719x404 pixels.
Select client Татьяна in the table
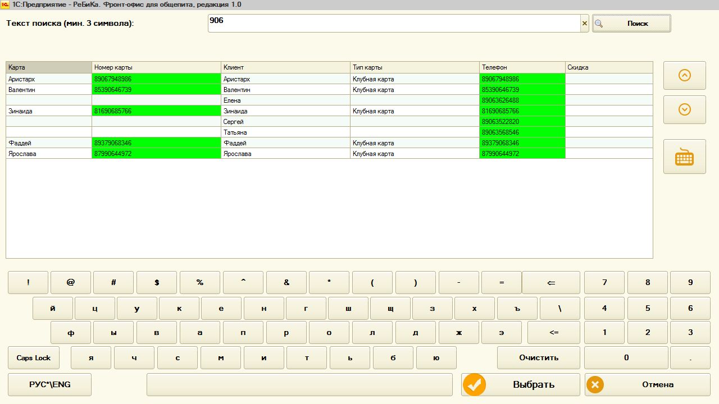coord(285,132)
